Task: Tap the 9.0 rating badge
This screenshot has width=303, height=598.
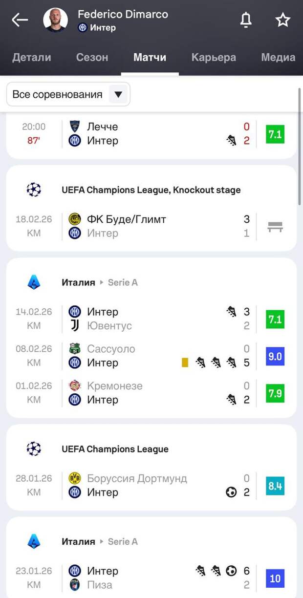Action: tap(275, 356)
